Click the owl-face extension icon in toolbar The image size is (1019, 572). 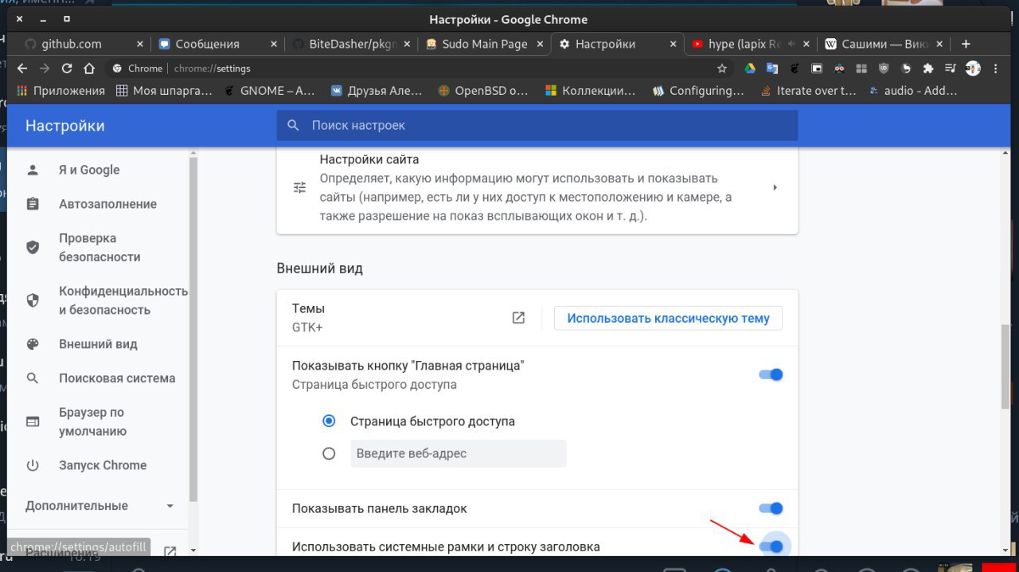(x=838, y=69)
